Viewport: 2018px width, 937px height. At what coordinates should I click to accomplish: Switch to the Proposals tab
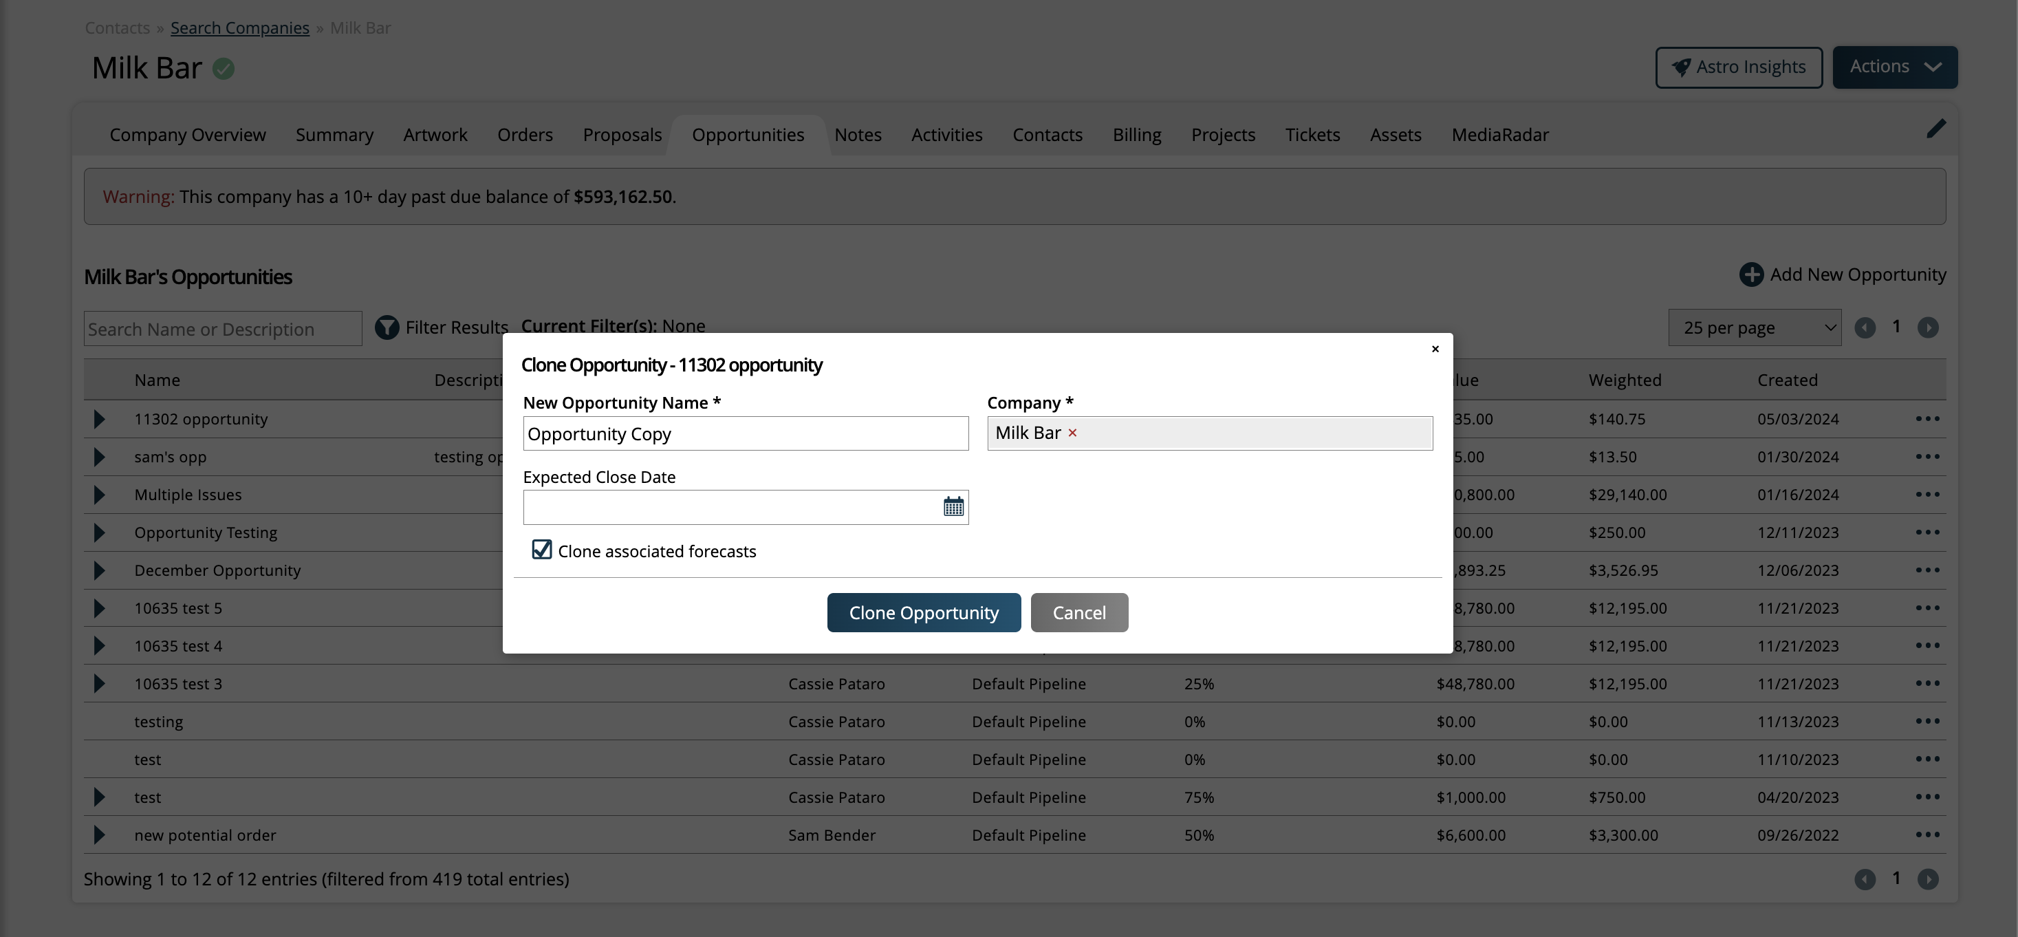point(622,135)
